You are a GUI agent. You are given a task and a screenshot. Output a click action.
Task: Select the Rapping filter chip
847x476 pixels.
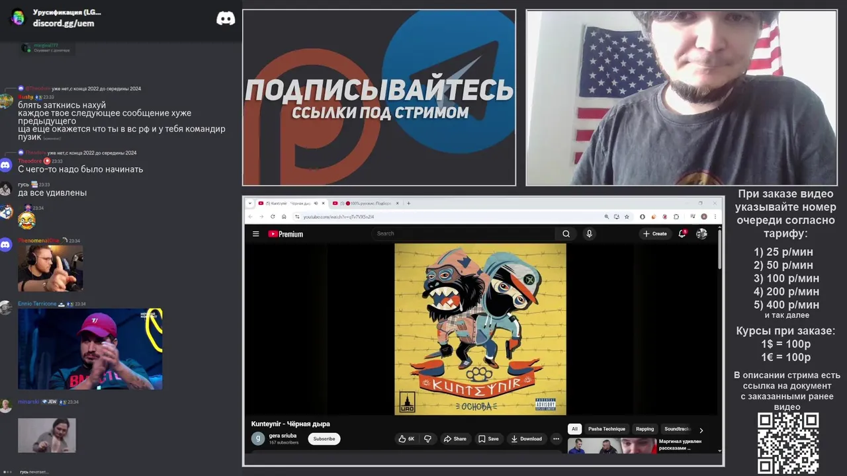pyautogui.click(x=645, y=429)
